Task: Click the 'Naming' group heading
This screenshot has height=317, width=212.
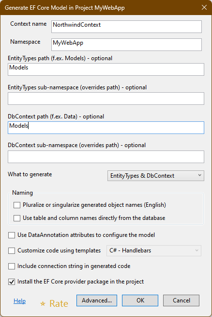Action: pyautogui.click(x=22, y=193)
